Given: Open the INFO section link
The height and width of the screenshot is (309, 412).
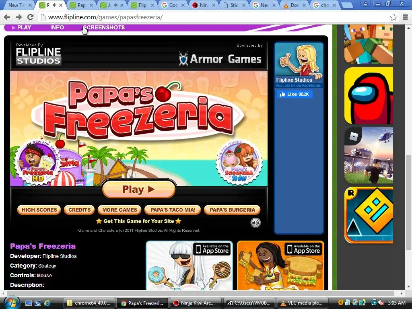Looking at the screenshot, I should 57,28.
